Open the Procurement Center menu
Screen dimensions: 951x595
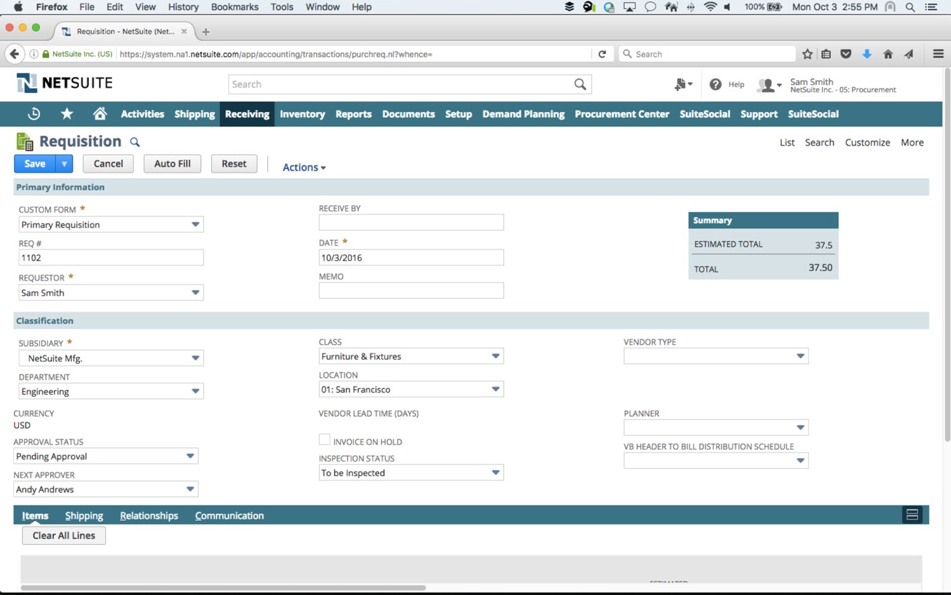pyautogui.click(x=622, y=114)
